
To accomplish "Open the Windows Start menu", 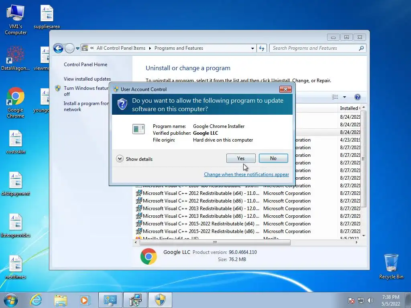I will coord(11,300).
